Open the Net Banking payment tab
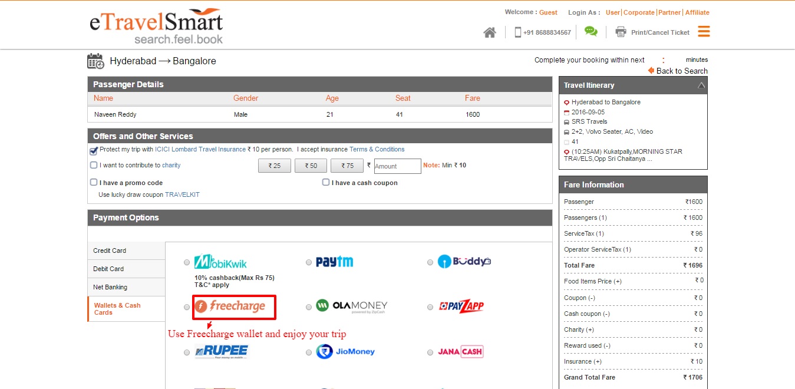795x389 pixels. (126, 287)
